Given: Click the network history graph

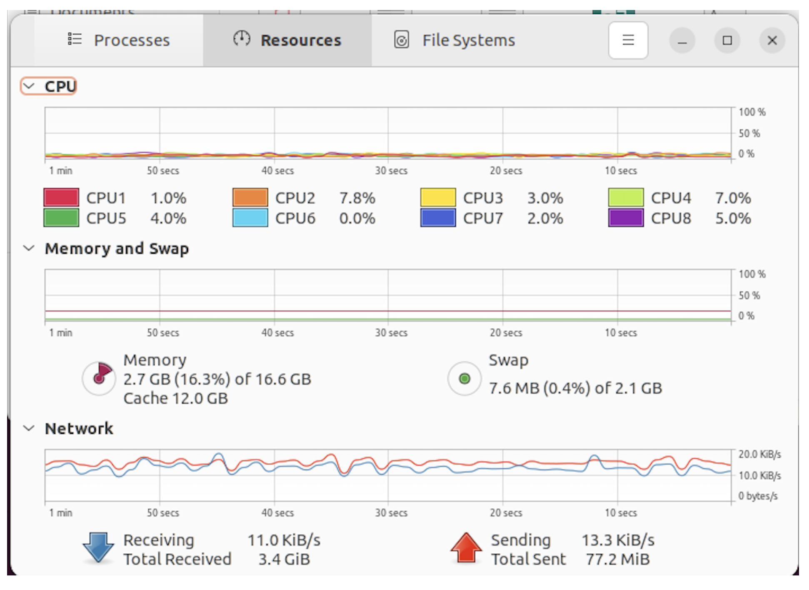Looking at the screenshot, I should [x=387, y=475].
